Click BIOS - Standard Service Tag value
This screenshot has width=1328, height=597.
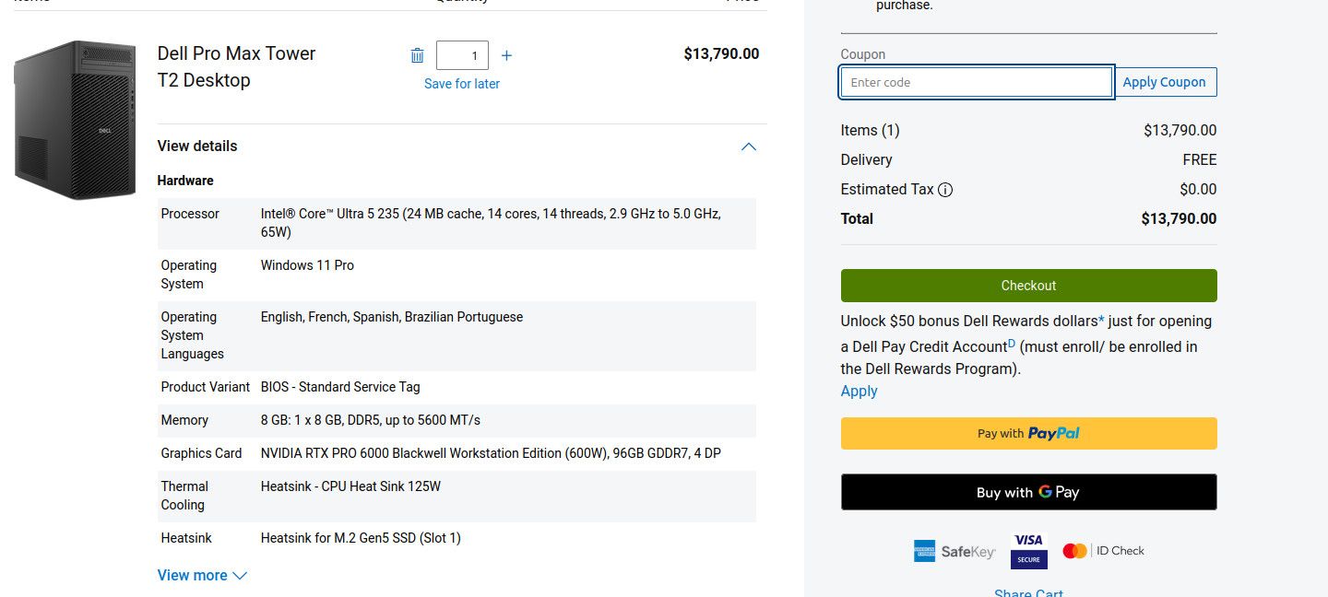point(340,387)
